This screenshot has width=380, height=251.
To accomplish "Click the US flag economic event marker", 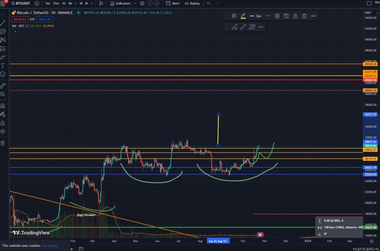I will [x=260, y=234].
